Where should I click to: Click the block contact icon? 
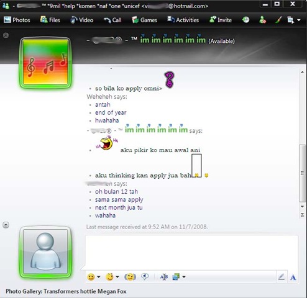coord(262,20)
